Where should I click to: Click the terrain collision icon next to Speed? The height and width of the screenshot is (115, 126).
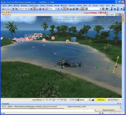coord(93,100)
